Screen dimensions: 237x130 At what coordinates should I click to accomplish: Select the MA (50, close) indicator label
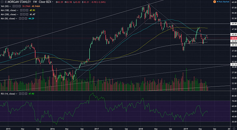pyautogui.click(x=8, y=18)
